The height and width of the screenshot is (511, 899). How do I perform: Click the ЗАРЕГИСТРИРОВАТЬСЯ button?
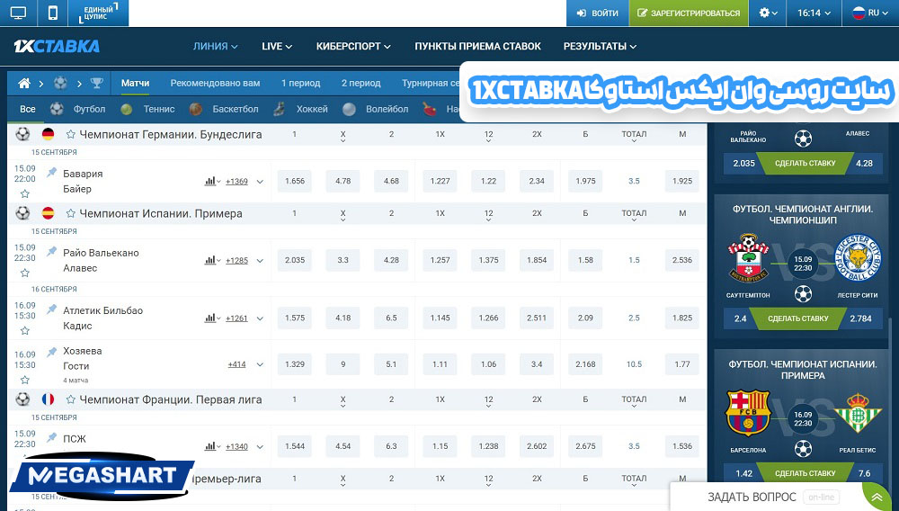coord(689,13)
